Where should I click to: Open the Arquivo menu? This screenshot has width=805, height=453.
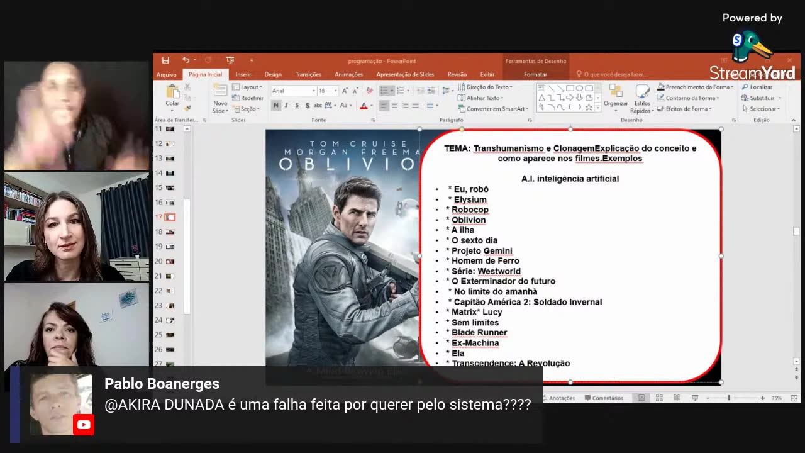point(167,74)
